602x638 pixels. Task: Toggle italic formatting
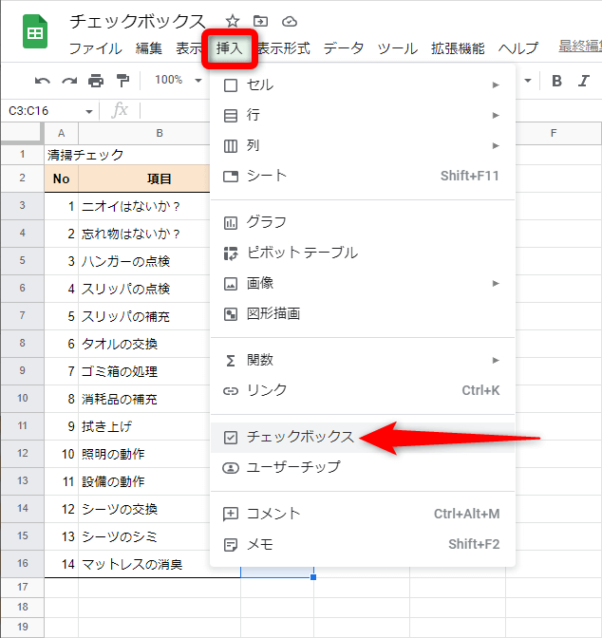point(584,81)
